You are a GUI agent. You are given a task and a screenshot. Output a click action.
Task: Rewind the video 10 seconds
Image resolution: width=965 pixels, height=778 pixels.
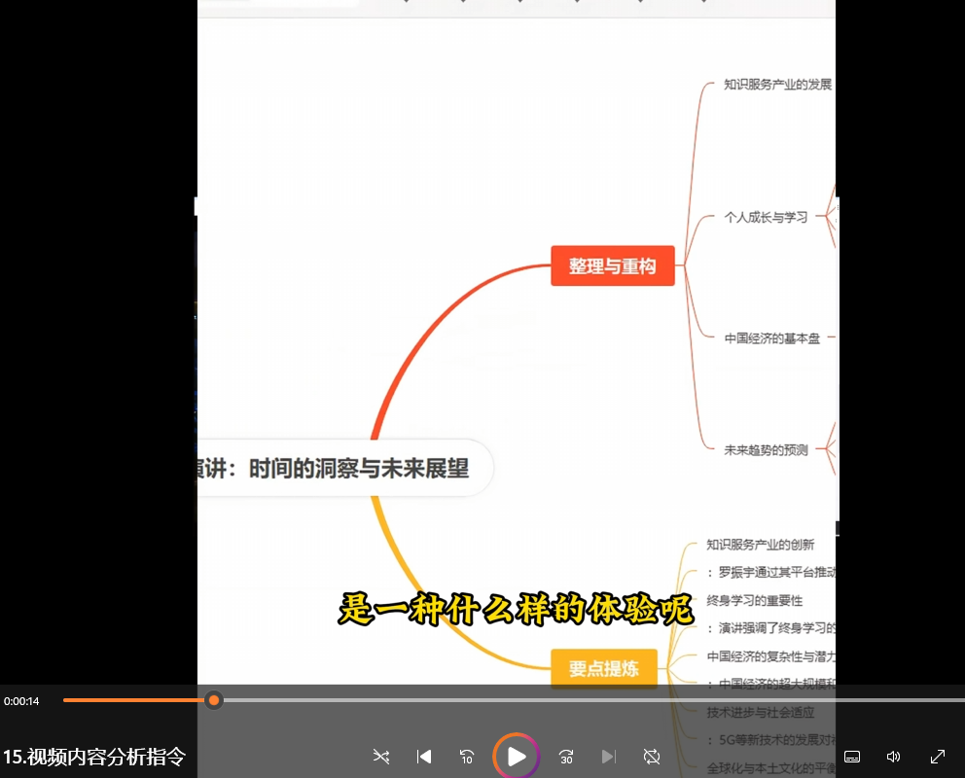(x=467, y=757)
